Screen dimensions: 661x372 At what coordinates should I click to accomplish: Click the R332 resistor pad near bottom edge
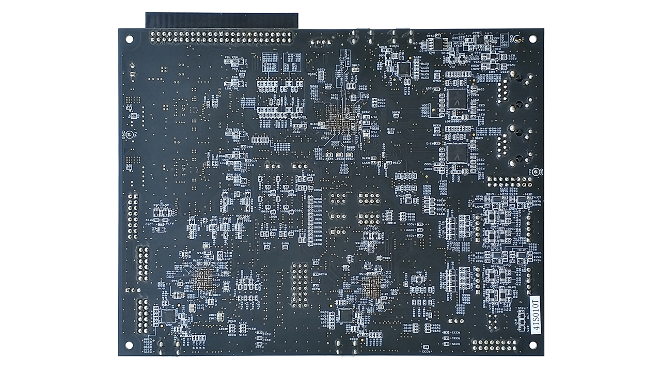coord(426,347)
